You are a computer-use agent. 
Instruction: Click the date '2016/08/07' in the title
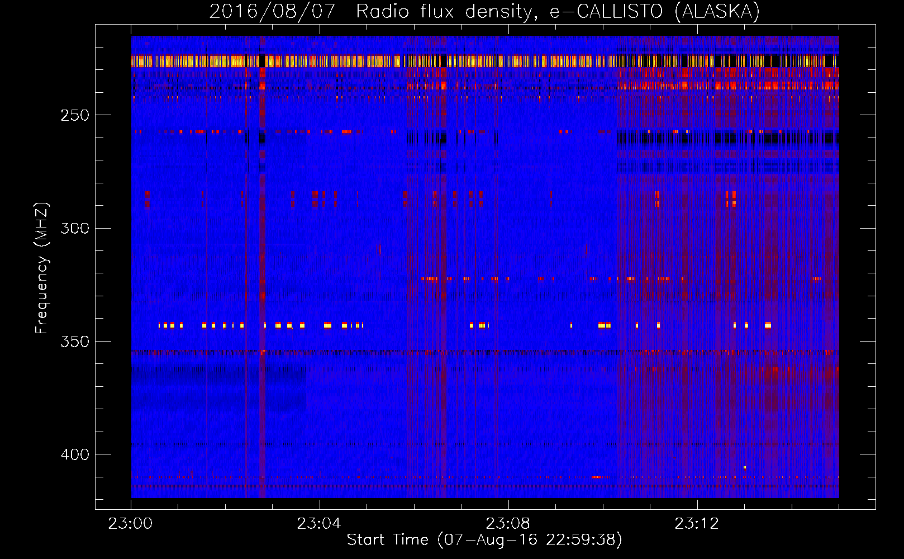(272, 12)
